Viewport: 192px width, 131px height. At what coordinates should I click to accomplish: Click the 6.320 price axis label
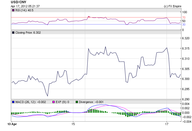pyautogui.click(x=186, y=38)
